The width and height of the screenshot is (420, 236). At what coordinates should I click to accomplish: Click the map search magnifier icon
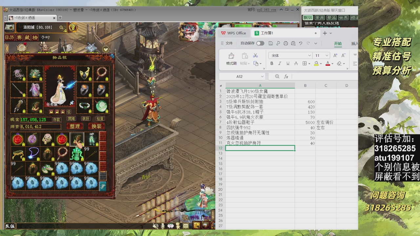tap(61, 28)
